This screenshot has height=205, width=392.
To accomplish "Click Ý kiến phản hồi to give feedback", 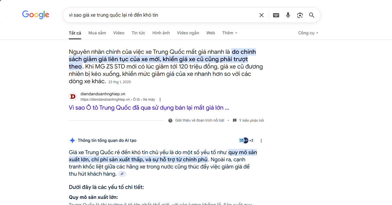I will click(252, 120).
